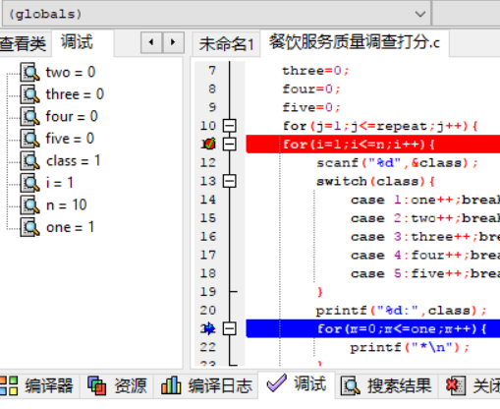This screenshot has height=409, width=500.
Task: Click the printf("%d:",class); line
Action: tap(402, 311)
